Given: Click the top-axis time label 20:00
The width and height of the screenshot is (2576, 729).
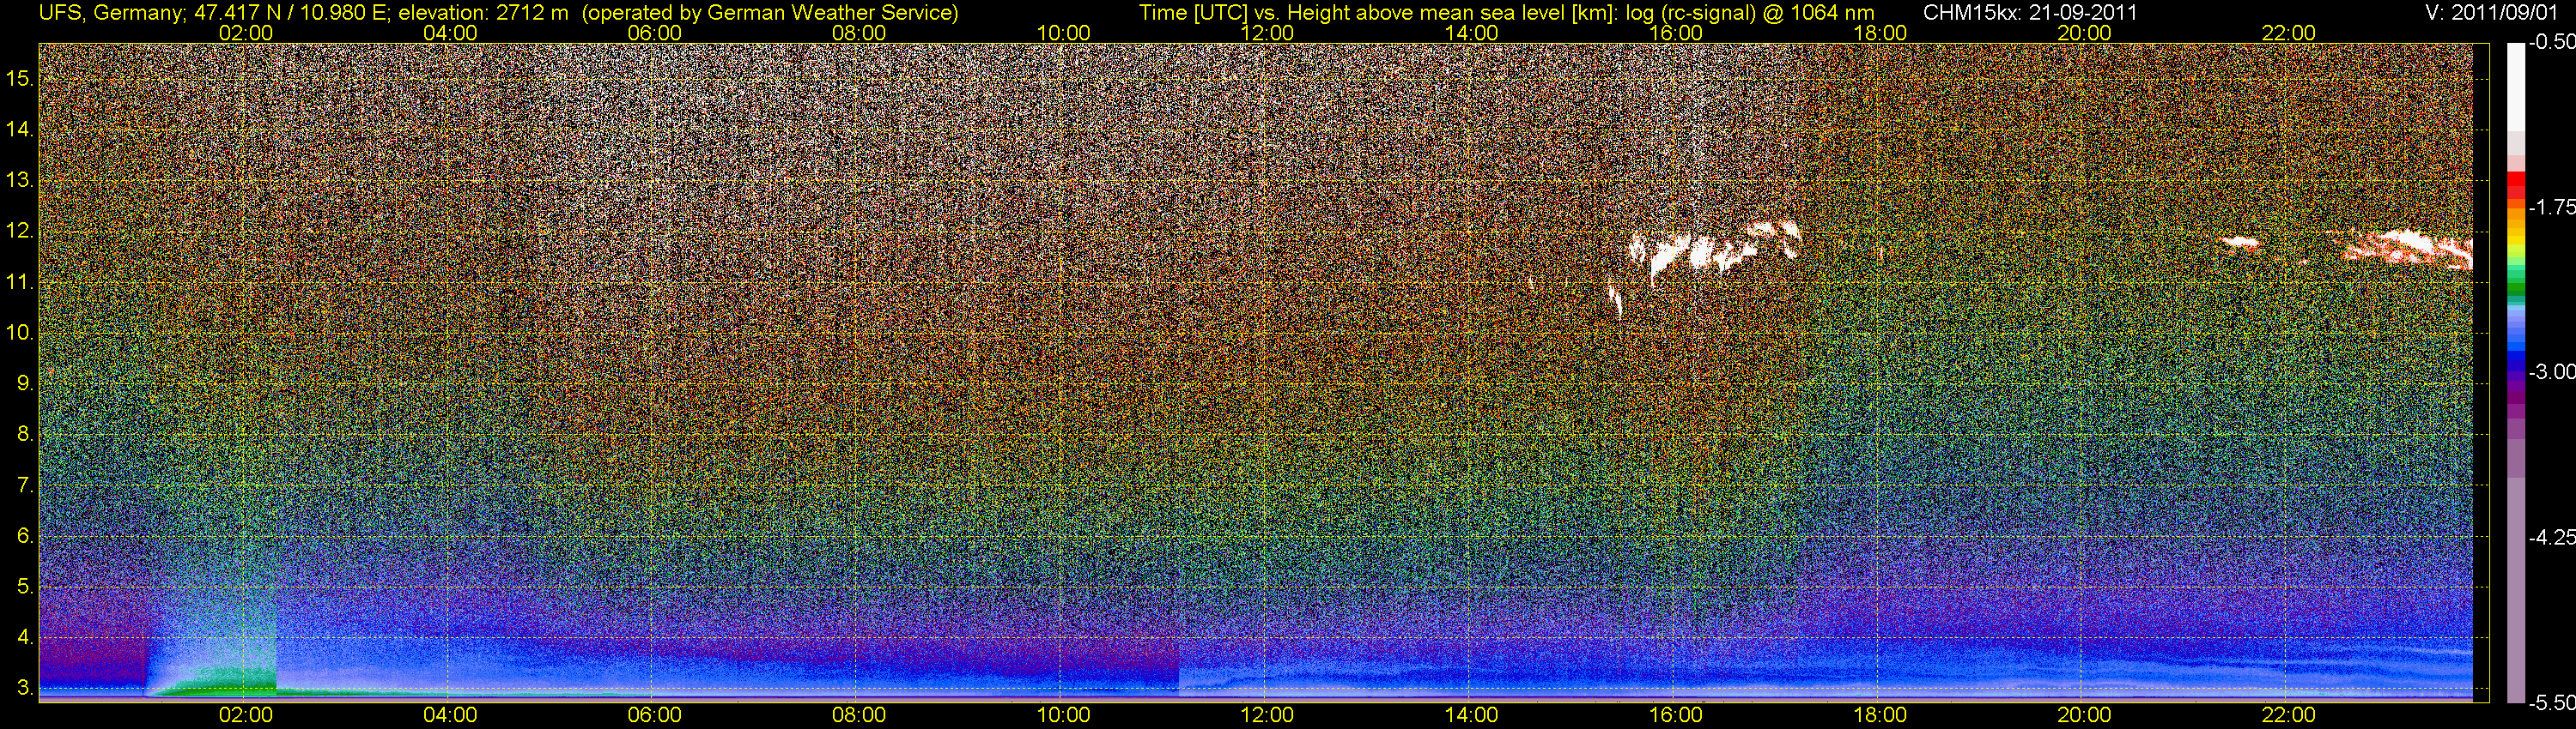Looking at the screenshot, I should pos(2084,33).
